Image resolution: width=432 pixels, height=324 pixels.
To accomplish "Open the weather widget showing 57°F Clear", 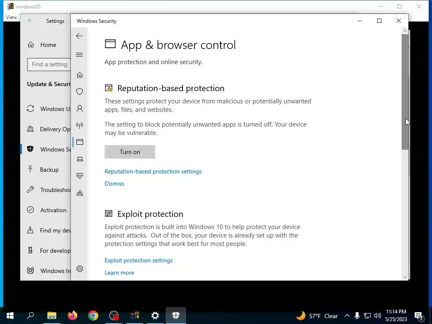I will 317,316.
